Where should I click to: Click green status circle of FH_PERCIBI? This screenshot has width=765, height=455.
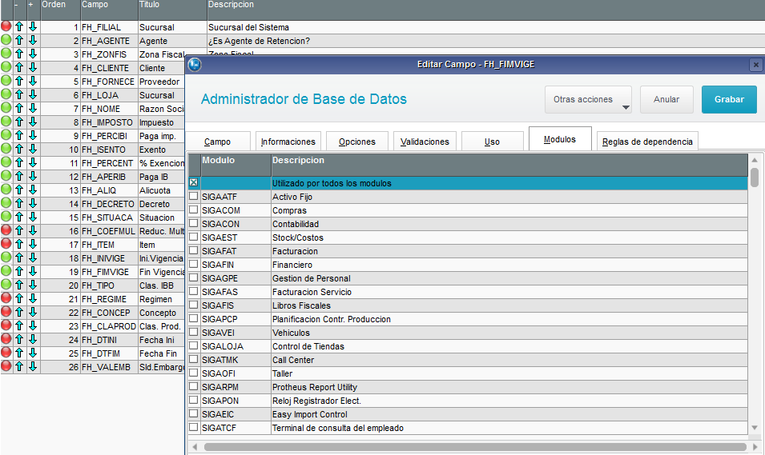pos(6,135)
